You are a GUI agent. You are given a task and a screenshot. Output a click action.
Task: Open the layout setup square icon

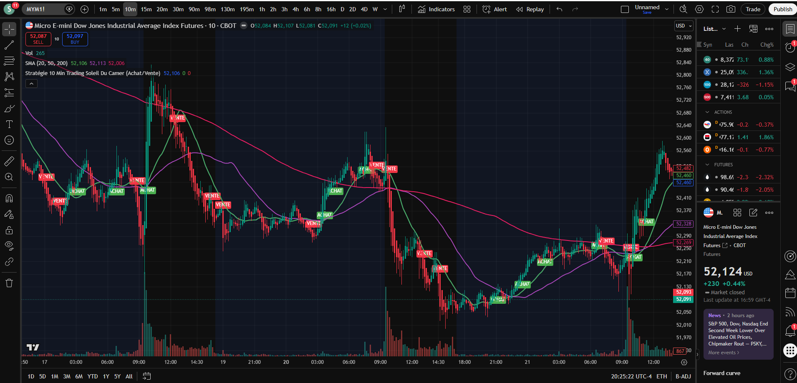[625, 9]
